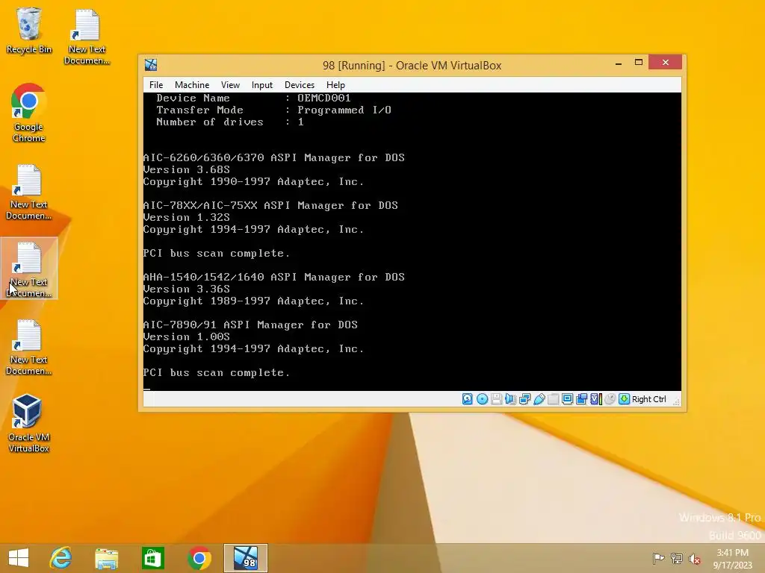Open the File menu in VirtualBox
The width and height of the screenshot is (765, 573).
156,85
